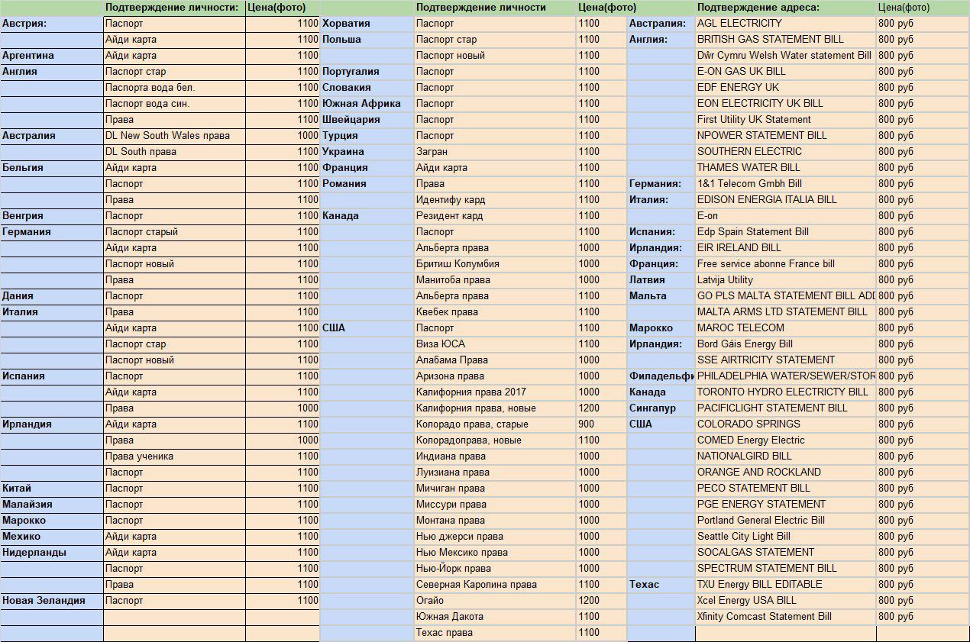Click the 'Латвия' country cell

point(661,280)
